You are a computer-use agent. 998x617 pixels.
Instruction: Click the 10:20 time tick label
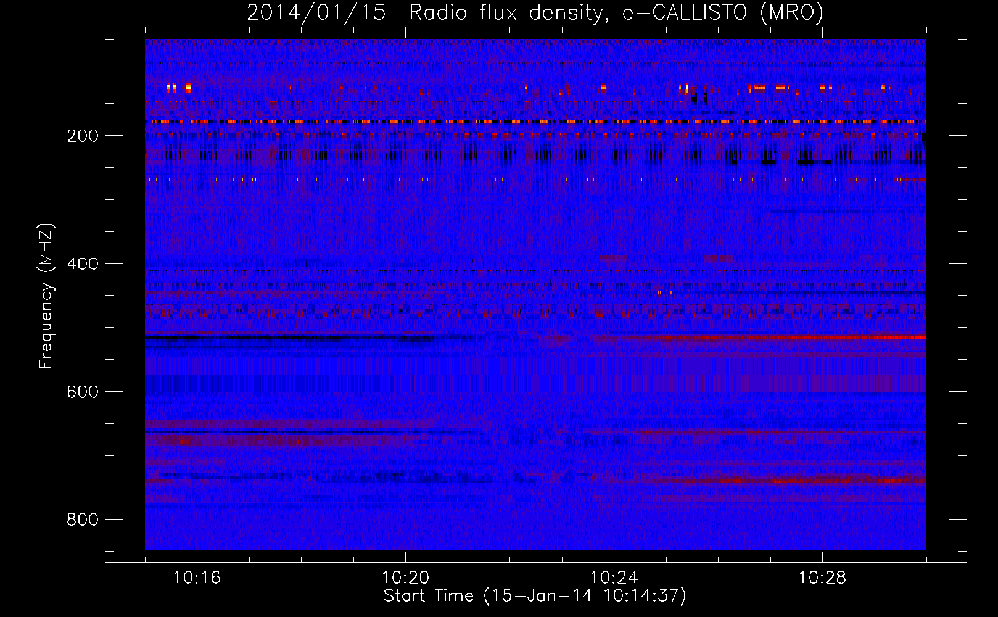pos(405,578)
